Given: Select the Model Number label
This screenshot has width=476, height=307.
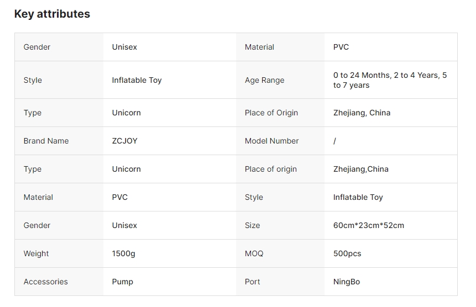Looking at the screenshot, I should [271, 141].
